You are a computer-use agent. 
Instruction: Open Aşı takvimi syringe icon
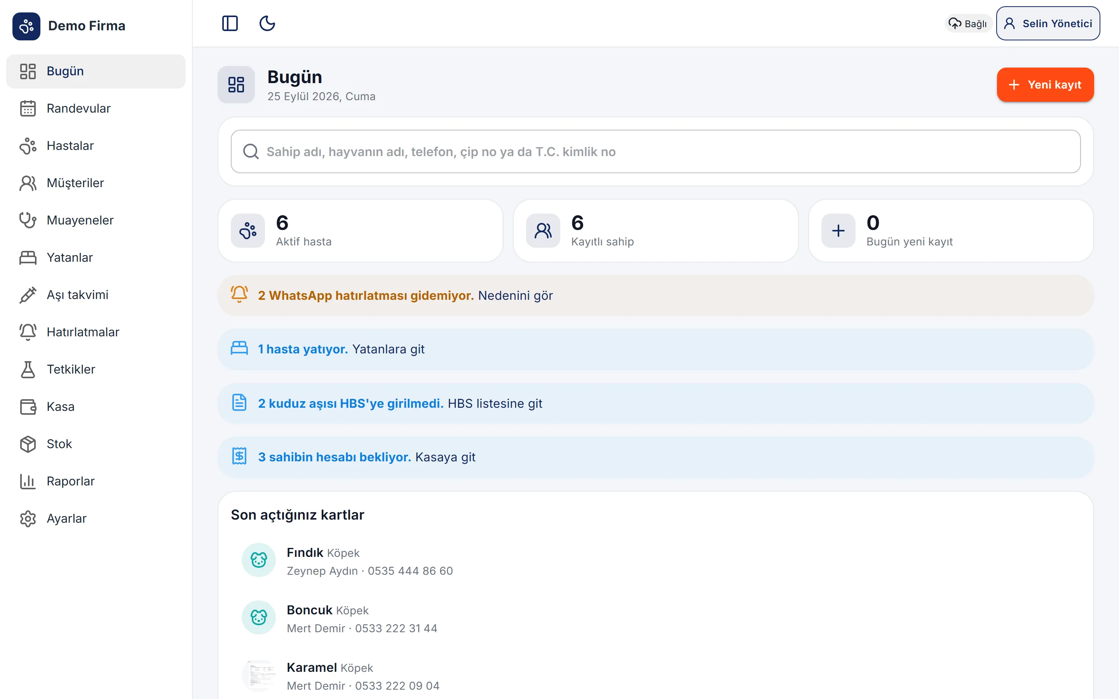click(28, 295)
